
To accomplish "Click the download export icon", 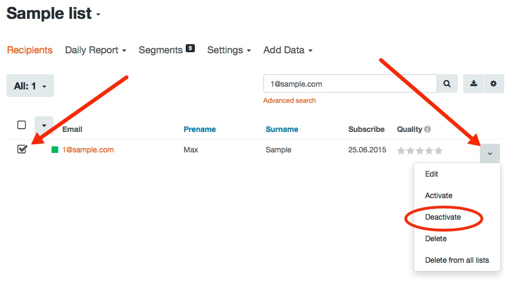I will pyautogui.click(x=474, y=84).
